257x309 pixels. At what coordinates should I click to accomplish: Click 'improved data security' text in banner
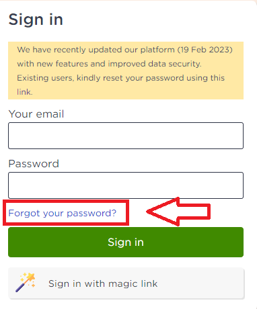click(x=154, y=64)
